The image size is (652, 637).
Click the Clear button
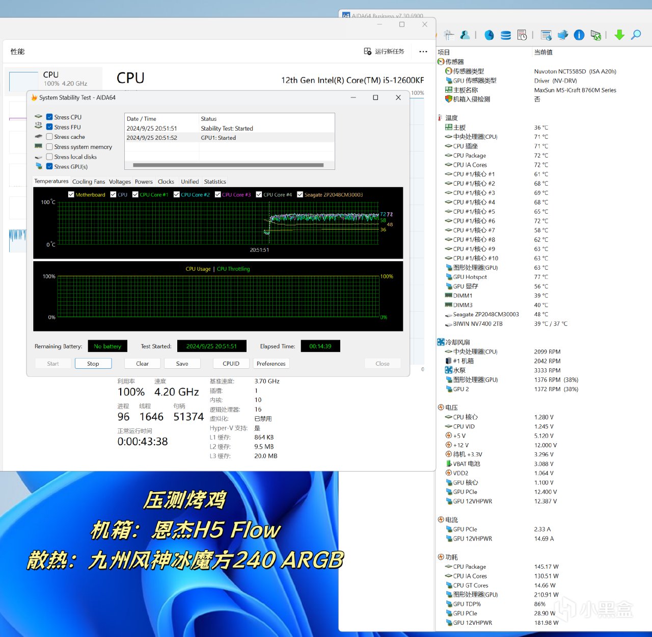click(143, 364)
